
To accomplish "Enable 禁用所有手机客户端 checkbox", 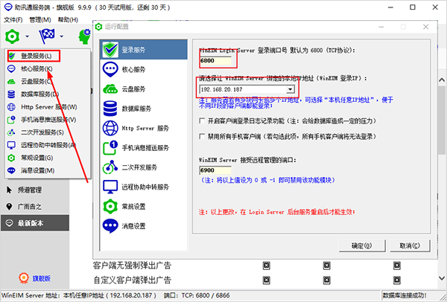I will [x=202, y=136].
